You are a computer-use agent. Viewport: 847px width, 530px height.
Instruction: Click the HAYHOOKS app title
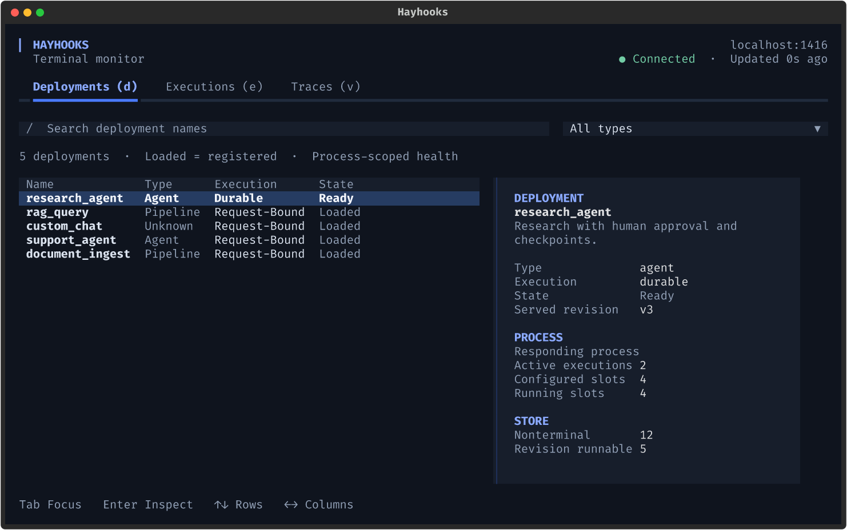[x=61, y=45]
